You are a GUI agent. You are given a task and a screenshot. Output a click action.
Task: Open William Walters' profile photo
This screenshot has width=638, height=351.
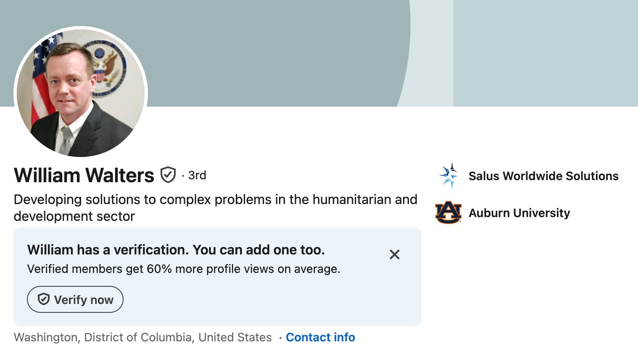81,93
